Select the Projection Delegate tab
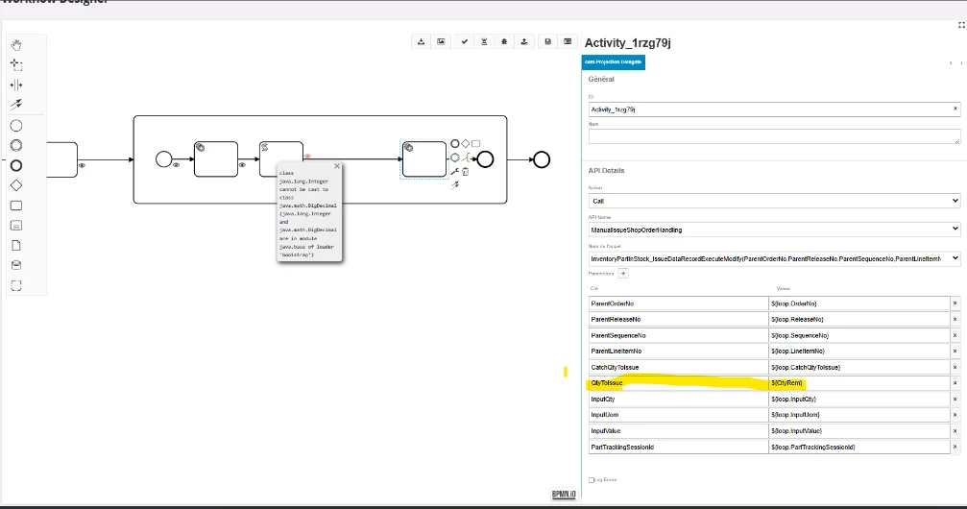The width and height of the screenshot is (967, 509). tap(614, 62)
